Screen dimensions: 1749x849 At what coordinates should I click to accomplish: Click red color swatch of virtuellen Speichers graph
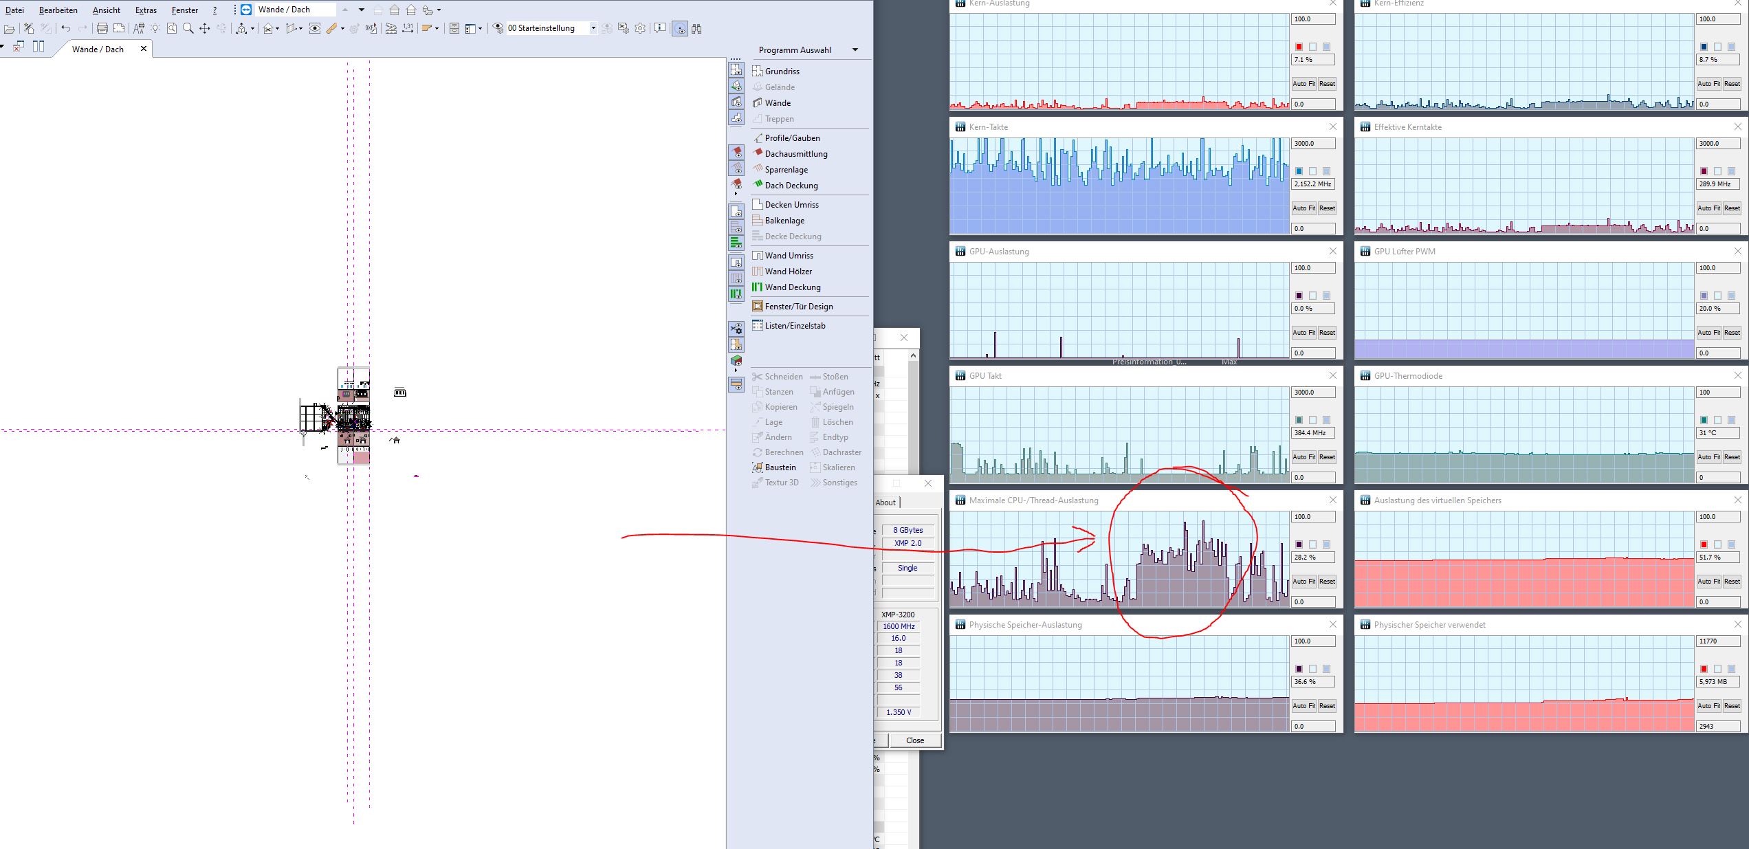pyautogui.click(x=1704, y=544)
